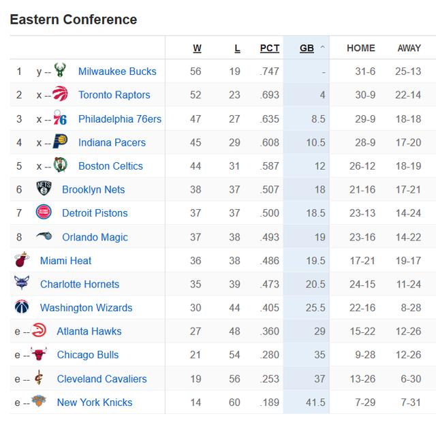Image resolution: width=436 pixels, height=427 pixels.
Task: Open the Orlando Magic team link
Action: (x=95, y=237)
